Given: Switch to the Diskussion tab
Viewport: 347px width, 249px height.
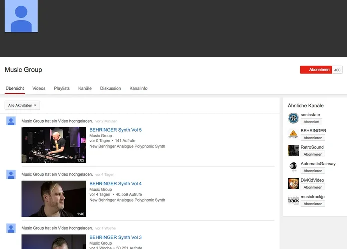Looking at the screenshot, I should [x=110, y=88].
